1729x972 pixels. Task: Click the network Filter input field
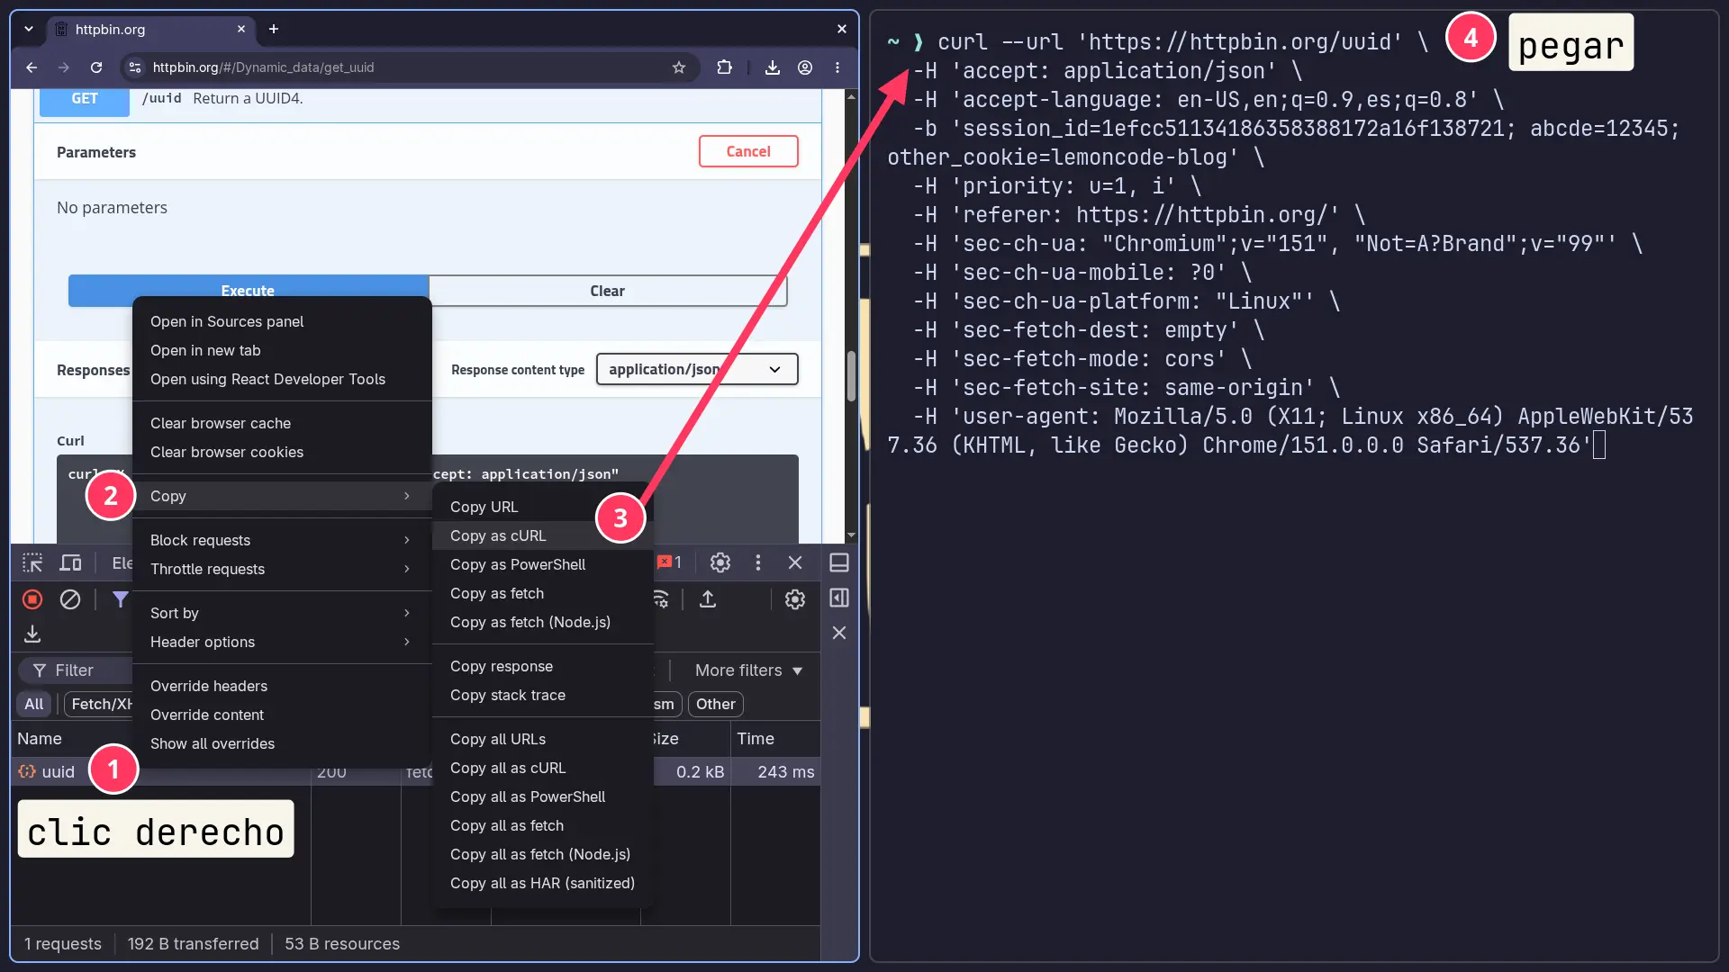pos(76,670)
